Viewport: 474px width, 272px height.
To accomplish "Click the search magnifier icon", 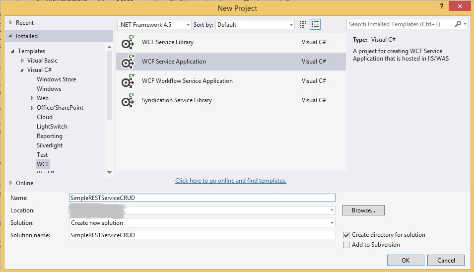I will pos(458,24).
